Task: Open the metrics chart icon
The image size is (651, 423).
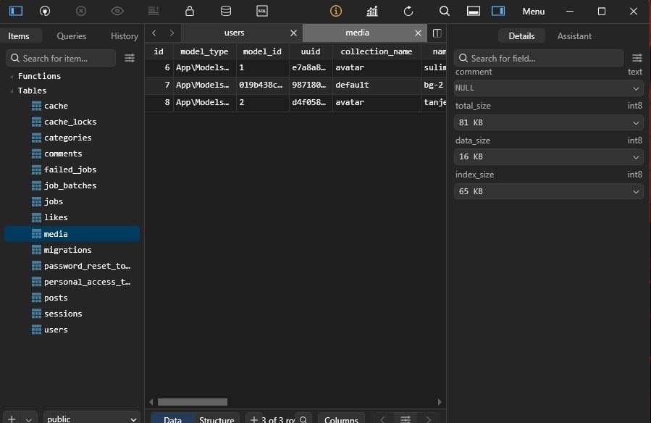Action: pos(372,11)
